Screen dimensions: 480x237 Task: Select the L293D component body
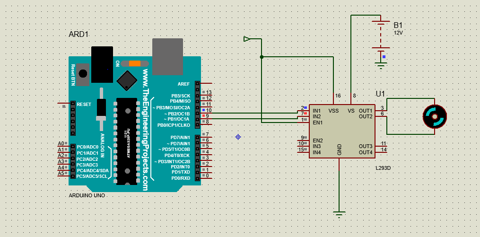pos(342,131)
